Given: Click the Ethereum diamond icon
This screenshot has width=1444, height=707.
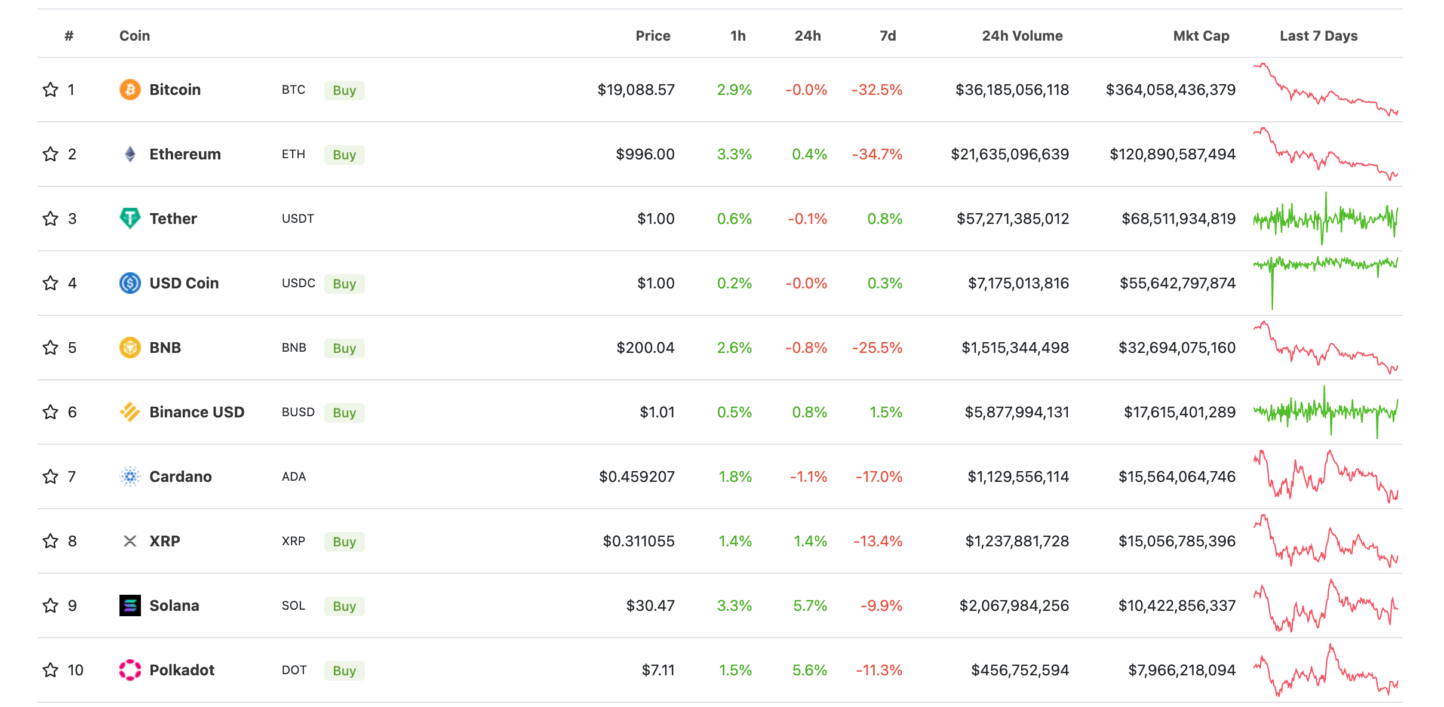Looking at the screenshot, I should (x=130, y=154).
